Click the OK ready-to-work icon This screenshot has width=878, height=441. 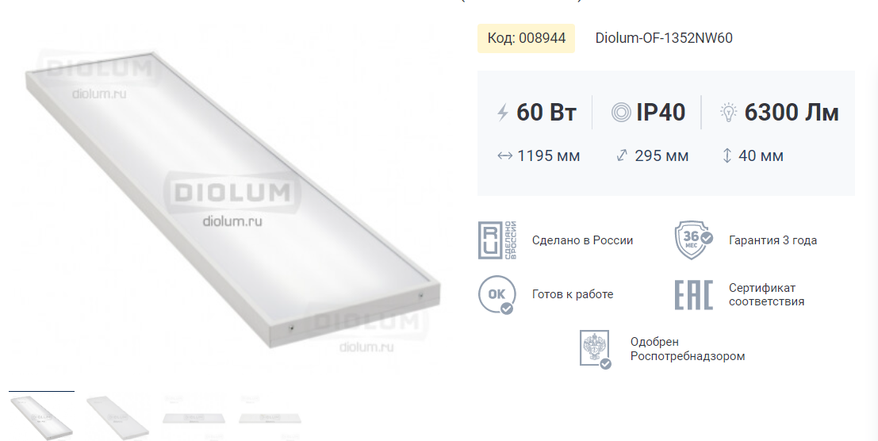pos(497,294)
